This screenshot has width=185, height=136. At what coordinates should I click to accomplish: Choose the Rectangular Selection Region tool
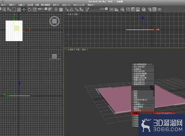pos(14,10)
